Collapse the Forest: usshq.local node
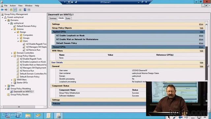 pyautogui.click(x=2, y=17)
